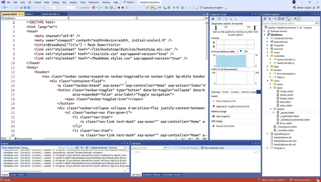
Task: Click Select Repository in status bar
Action: [x=302, y=180]
